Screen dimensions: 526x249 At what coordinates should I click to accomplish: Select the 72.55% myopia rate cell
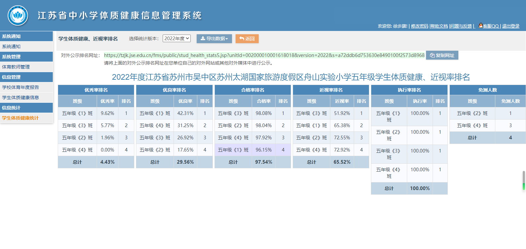(x=342, y=138)
